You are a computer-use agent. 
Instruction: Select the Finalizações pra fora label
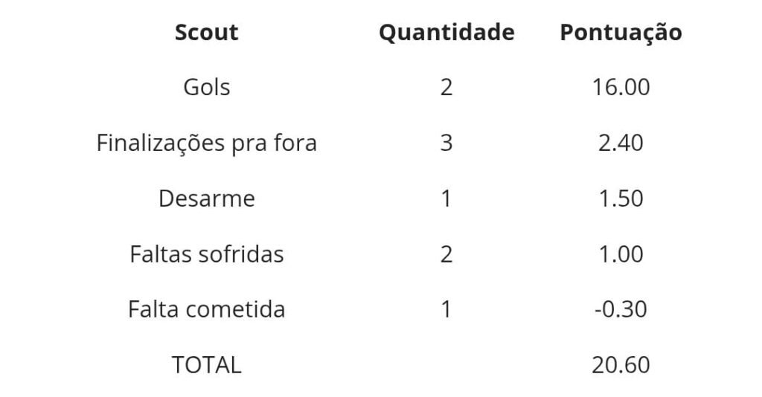[206, 143]
